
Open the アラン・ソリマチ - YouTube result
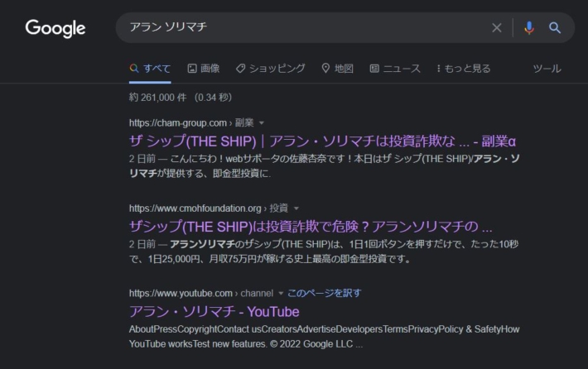(x=214, y=312)
